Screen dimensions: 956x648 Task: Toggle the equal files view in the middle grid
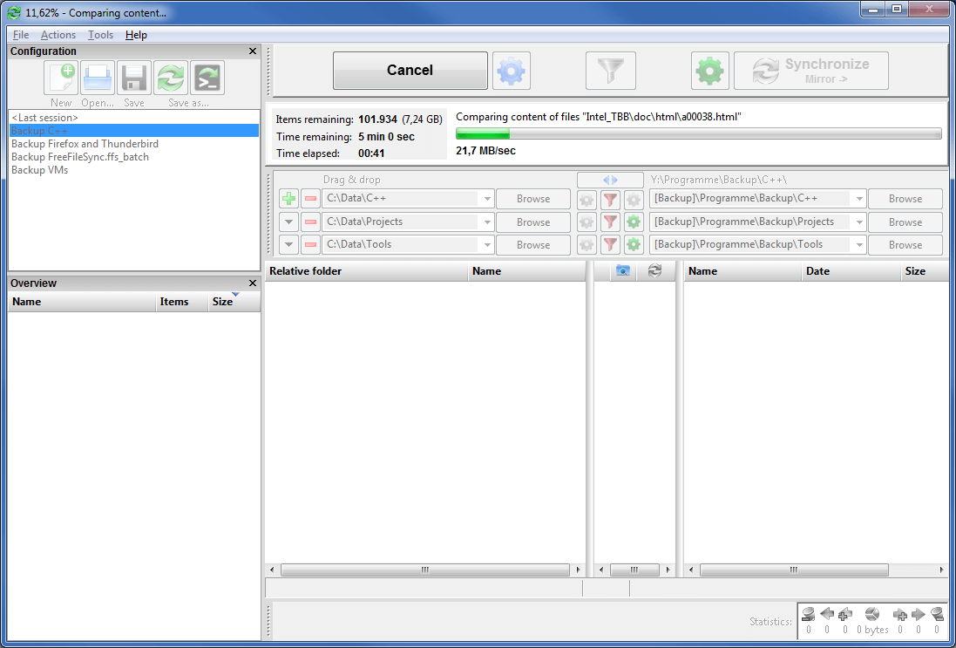(x=620, y=270)
